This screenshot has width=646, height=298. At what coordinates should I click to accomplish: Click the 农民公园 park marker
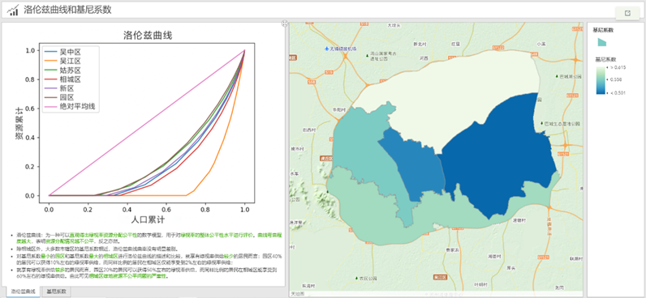356,279
